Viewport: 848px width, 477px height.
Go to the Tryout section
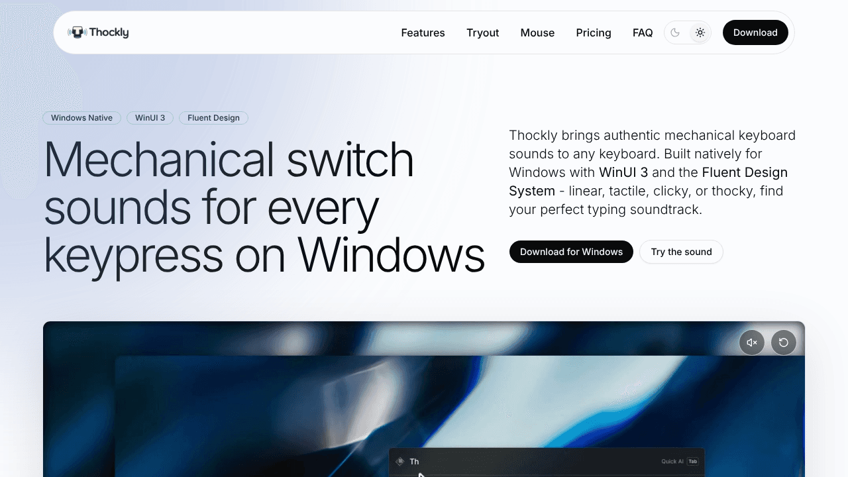click(483, 32)
